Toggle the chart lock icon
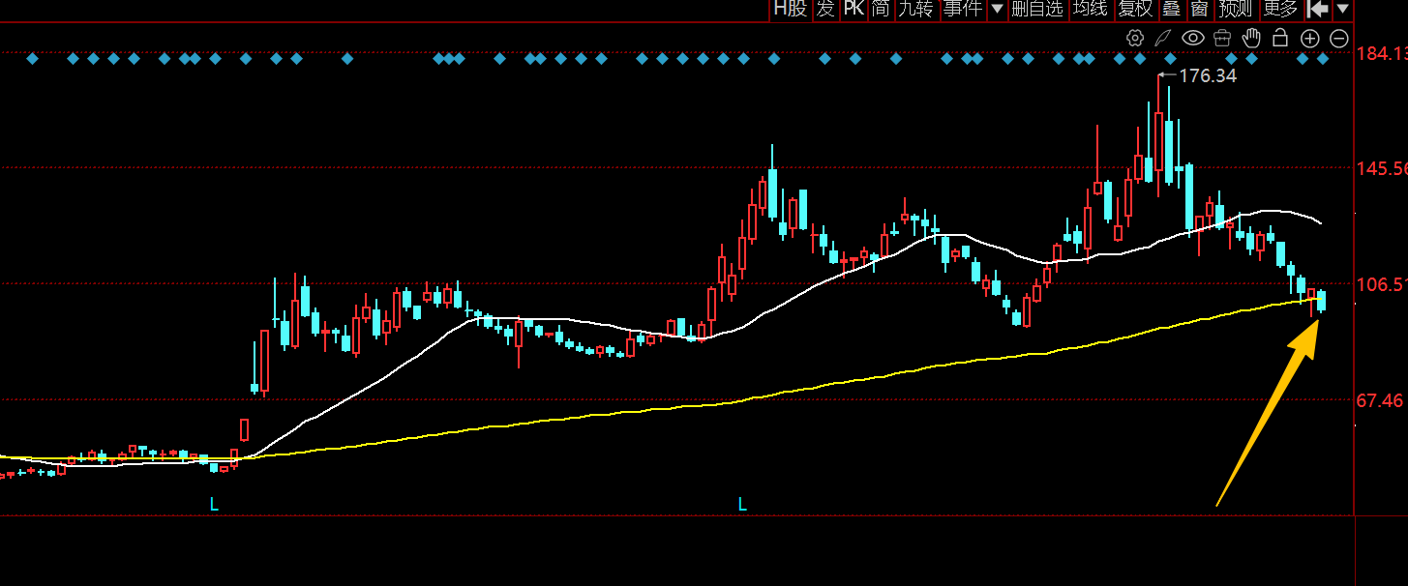 click(1280, 38)
